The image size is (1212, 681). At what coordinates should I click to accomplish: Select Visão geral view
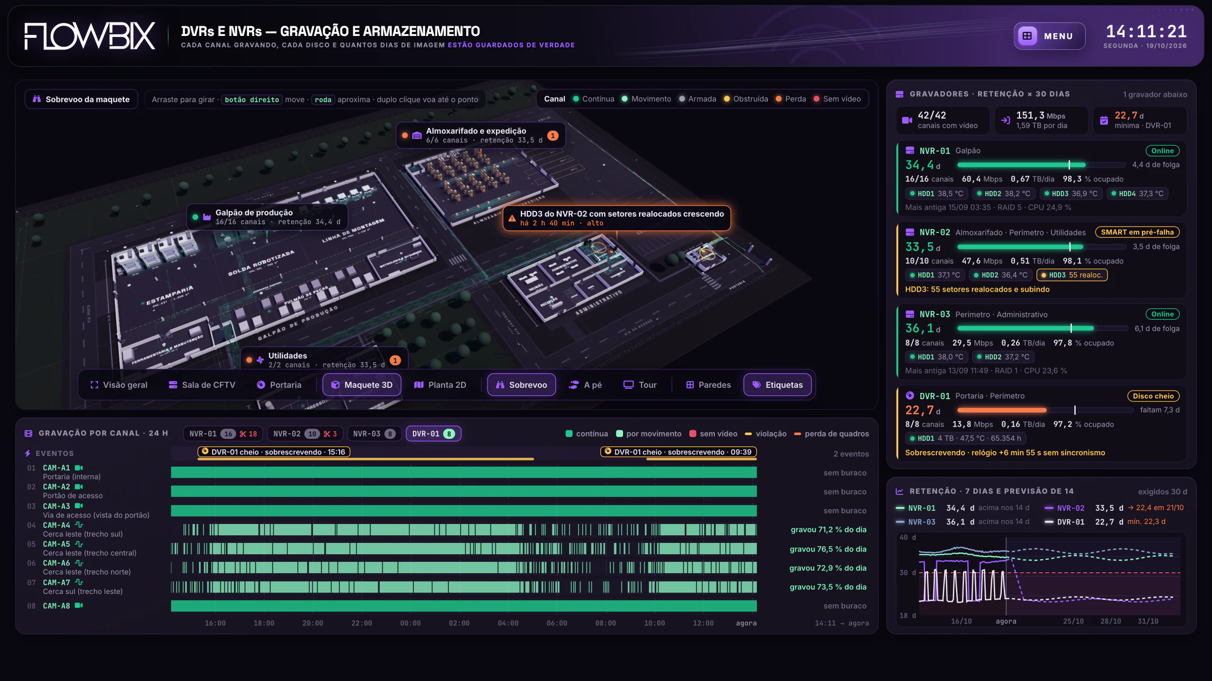[x=119, y=385]
